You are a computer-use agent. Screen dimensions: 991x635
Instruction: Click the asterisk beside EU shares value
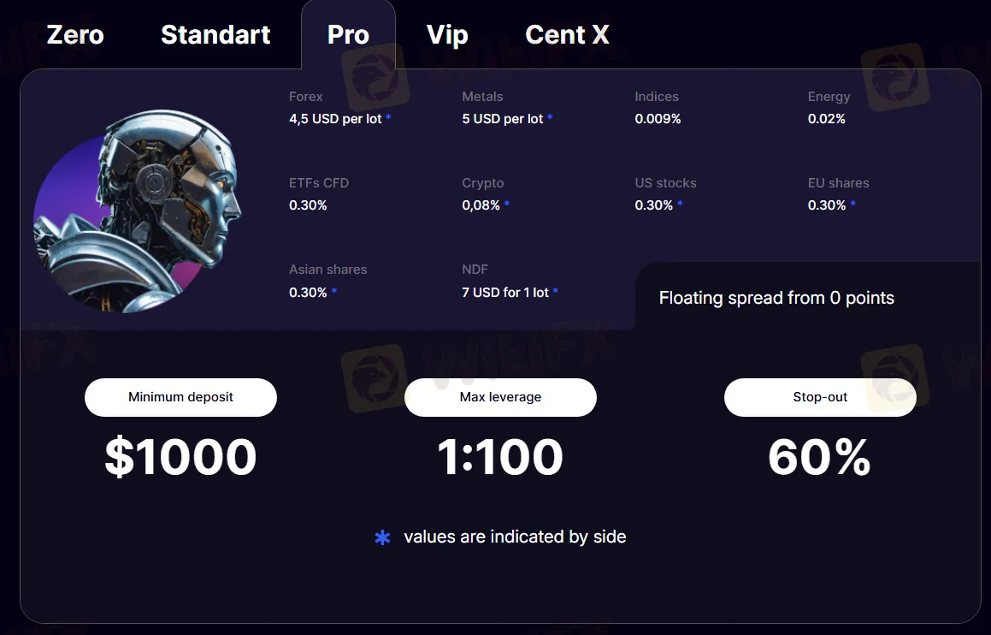pos(853,205)
